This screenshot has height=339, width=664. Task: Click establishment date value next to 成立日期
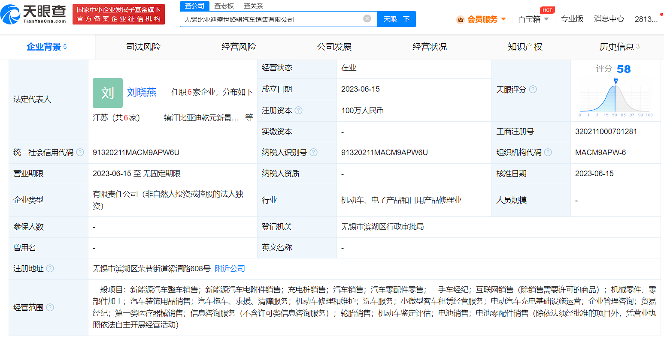(x=361, y=89)
